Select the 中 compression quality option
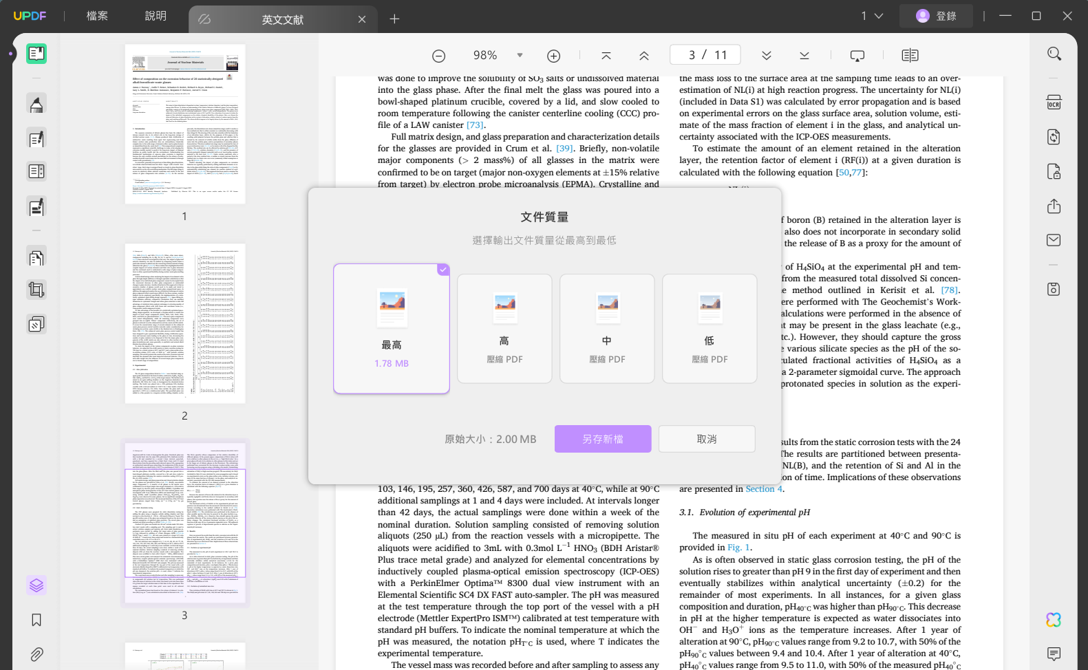 607,329
